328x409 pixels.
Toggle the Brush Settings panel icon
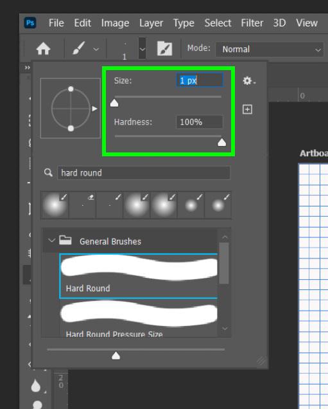click(164, 48)
